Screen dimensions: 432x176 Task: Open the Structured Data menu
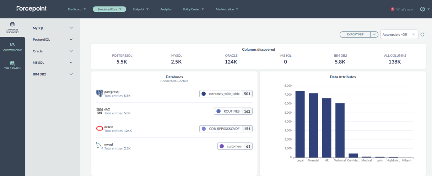point(109,9)
